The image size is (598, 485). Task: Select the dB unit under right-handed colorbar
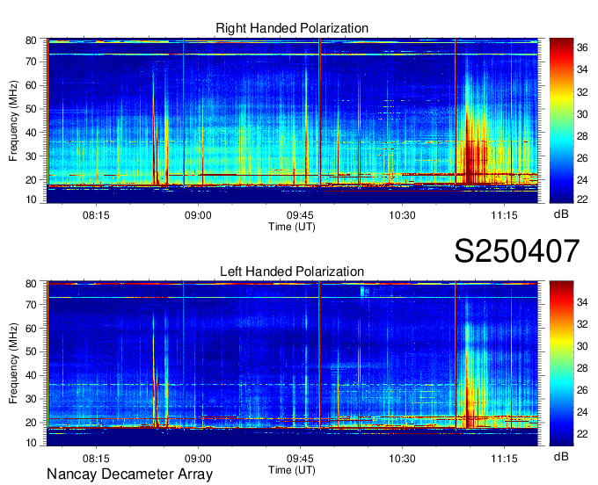(561, 214)
